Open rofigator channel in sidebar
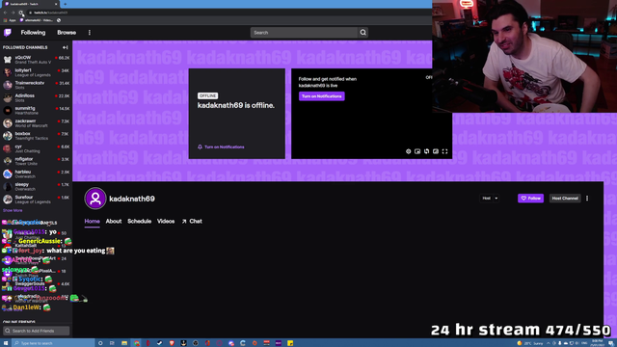 (37, 161)
